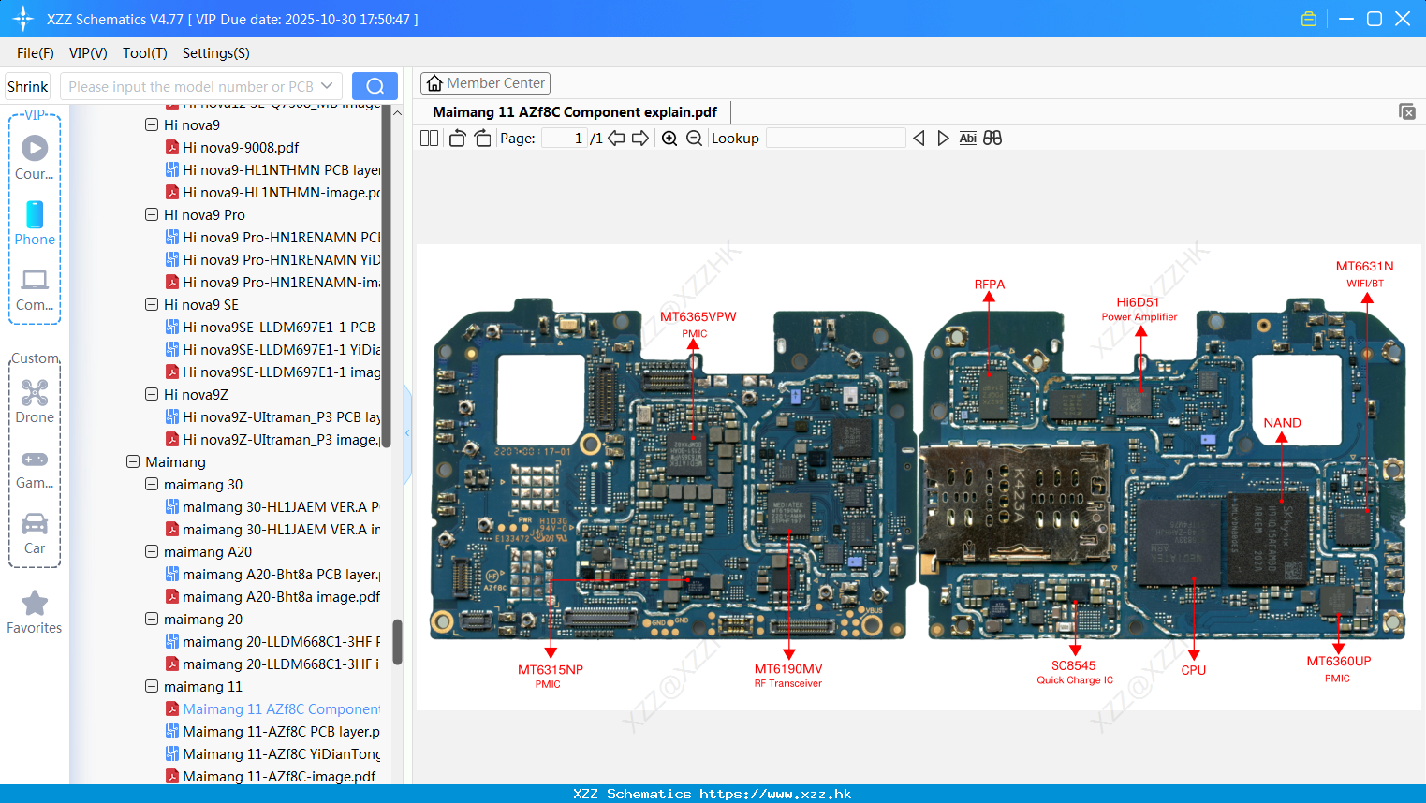
Task: Collapse the maimang 30 folder
Action: (x=152, y=484)
